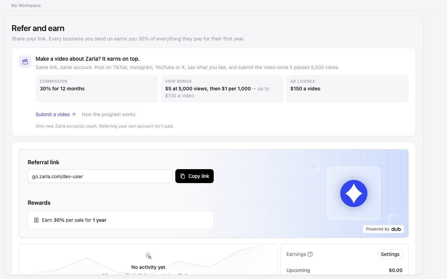The image size is (447, 279).
Task: Click the Rewards heading
Action: (x=39, y=203)
